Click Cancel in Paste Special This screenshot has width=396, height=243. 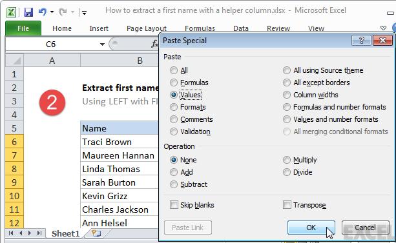pyautogui.click(x=365, y=228)
